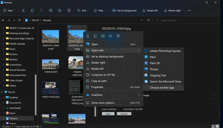The image size is (223, 128).
Task: Open with Adobe Photoshop Express
Action: (x=165, y=51)
